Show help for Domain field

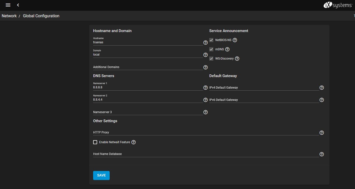[206, 55]
